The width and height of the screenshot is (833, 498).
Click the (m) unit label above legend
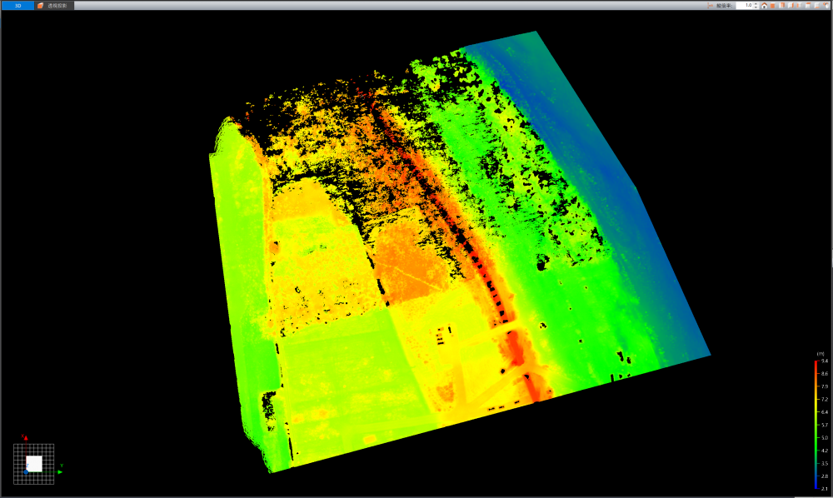(x=821, y=354)
